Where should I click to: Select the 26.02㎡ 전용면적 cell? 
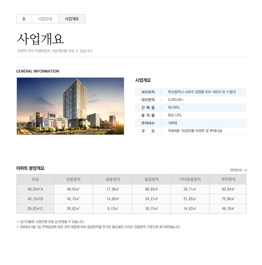point(73,209)
